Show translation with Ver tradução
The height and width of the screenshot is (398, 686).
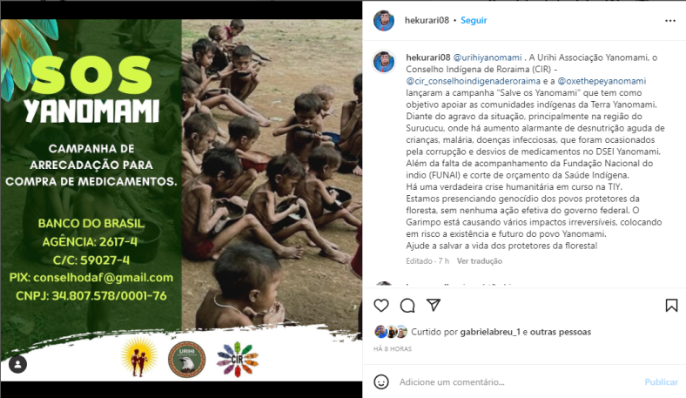point(480,261)
